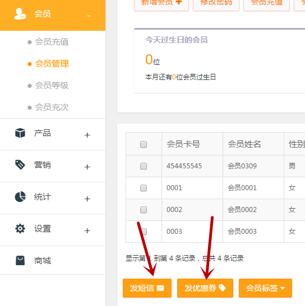Click the 营销 tag icon
Image resolution: width=305 pixels, height=306 pixels.
tap(20, 164)
